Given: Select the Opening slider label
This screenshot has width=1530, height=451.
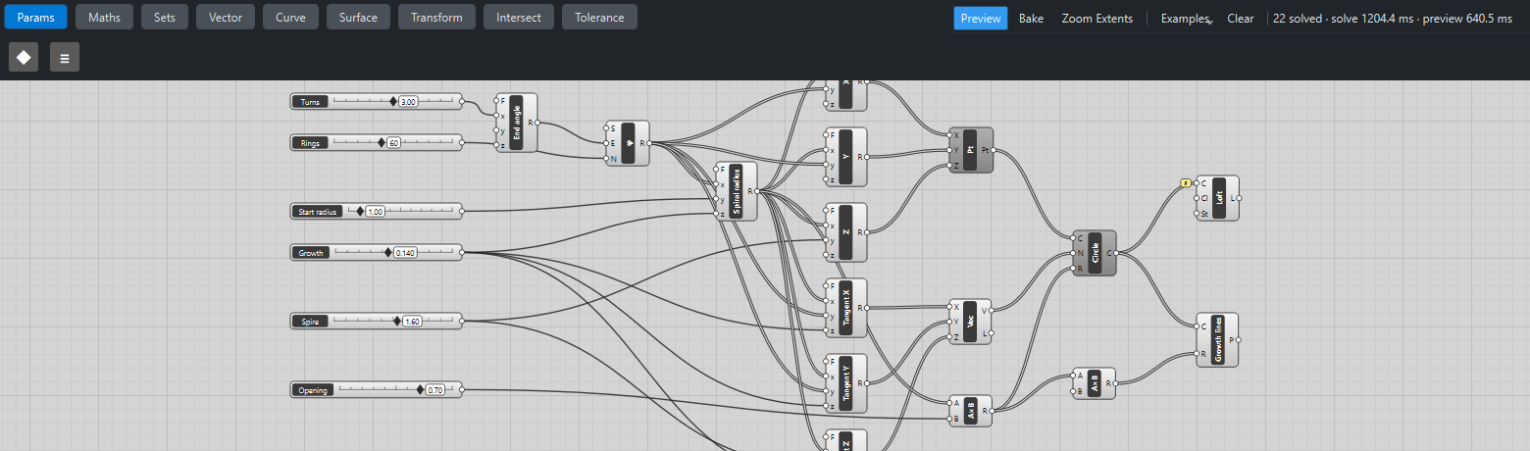Looking at the screenshot, I should click(x=315, y=389).
